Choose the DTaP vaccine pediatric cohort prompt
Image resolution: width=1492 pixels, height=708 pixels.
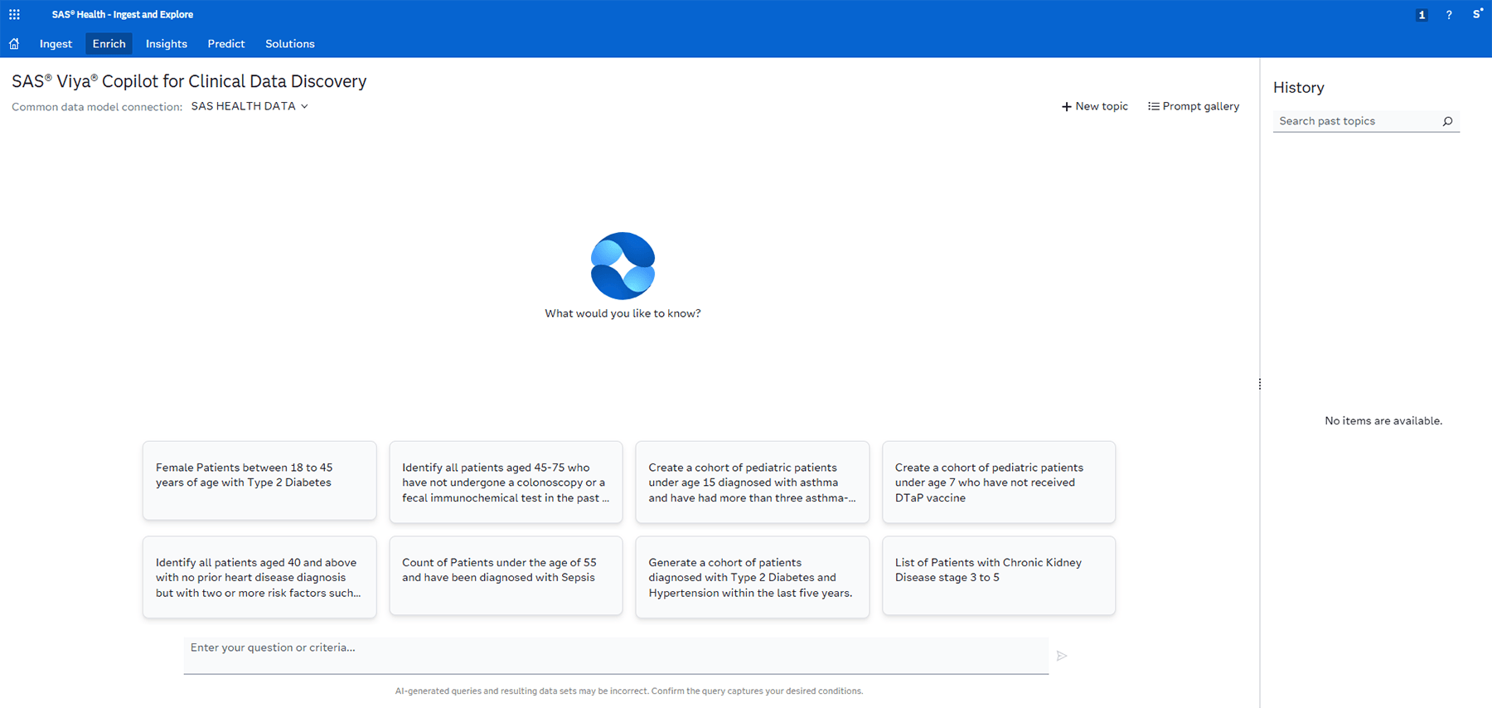pyautogui.click(x=999, y=483)
